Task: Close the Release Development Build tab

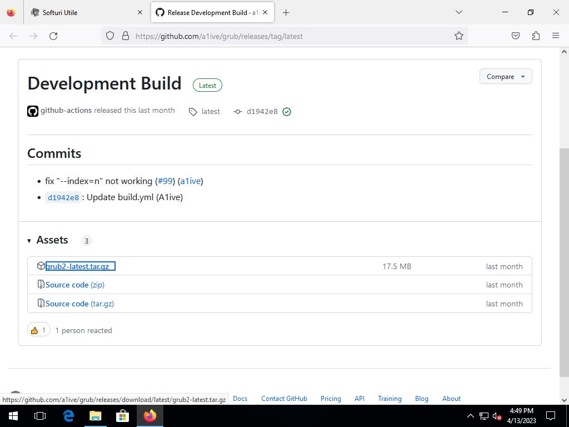Action: [x=265, y=12]
